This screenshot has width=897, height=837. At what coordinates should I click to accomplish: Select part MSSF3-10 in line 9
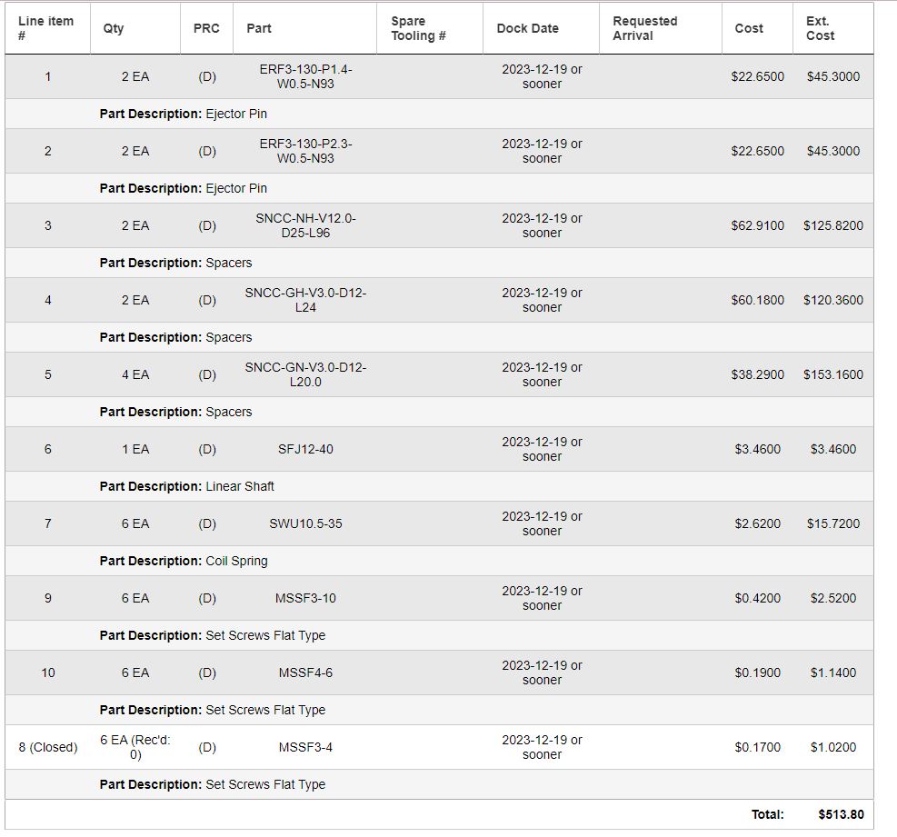click(x=305, y=598)
